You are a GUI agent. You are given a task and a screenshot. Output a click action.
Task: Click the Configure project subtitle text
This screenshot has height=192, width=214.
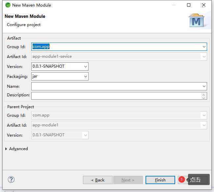(24, 25)
